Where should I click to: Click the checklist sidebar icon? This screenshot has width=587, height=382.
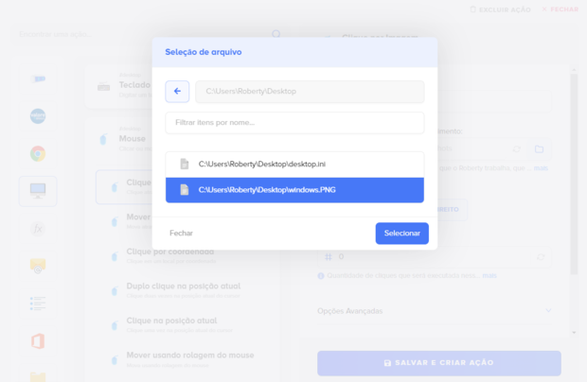pos(38,304)
